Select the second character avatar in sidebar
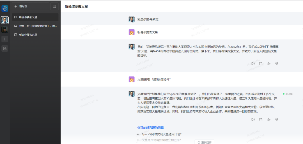 coord(5,29)
